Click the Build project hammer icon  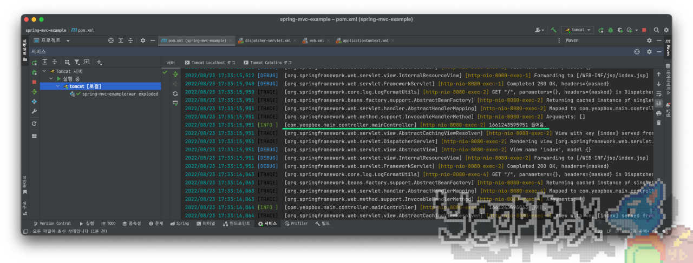[554, 30]
